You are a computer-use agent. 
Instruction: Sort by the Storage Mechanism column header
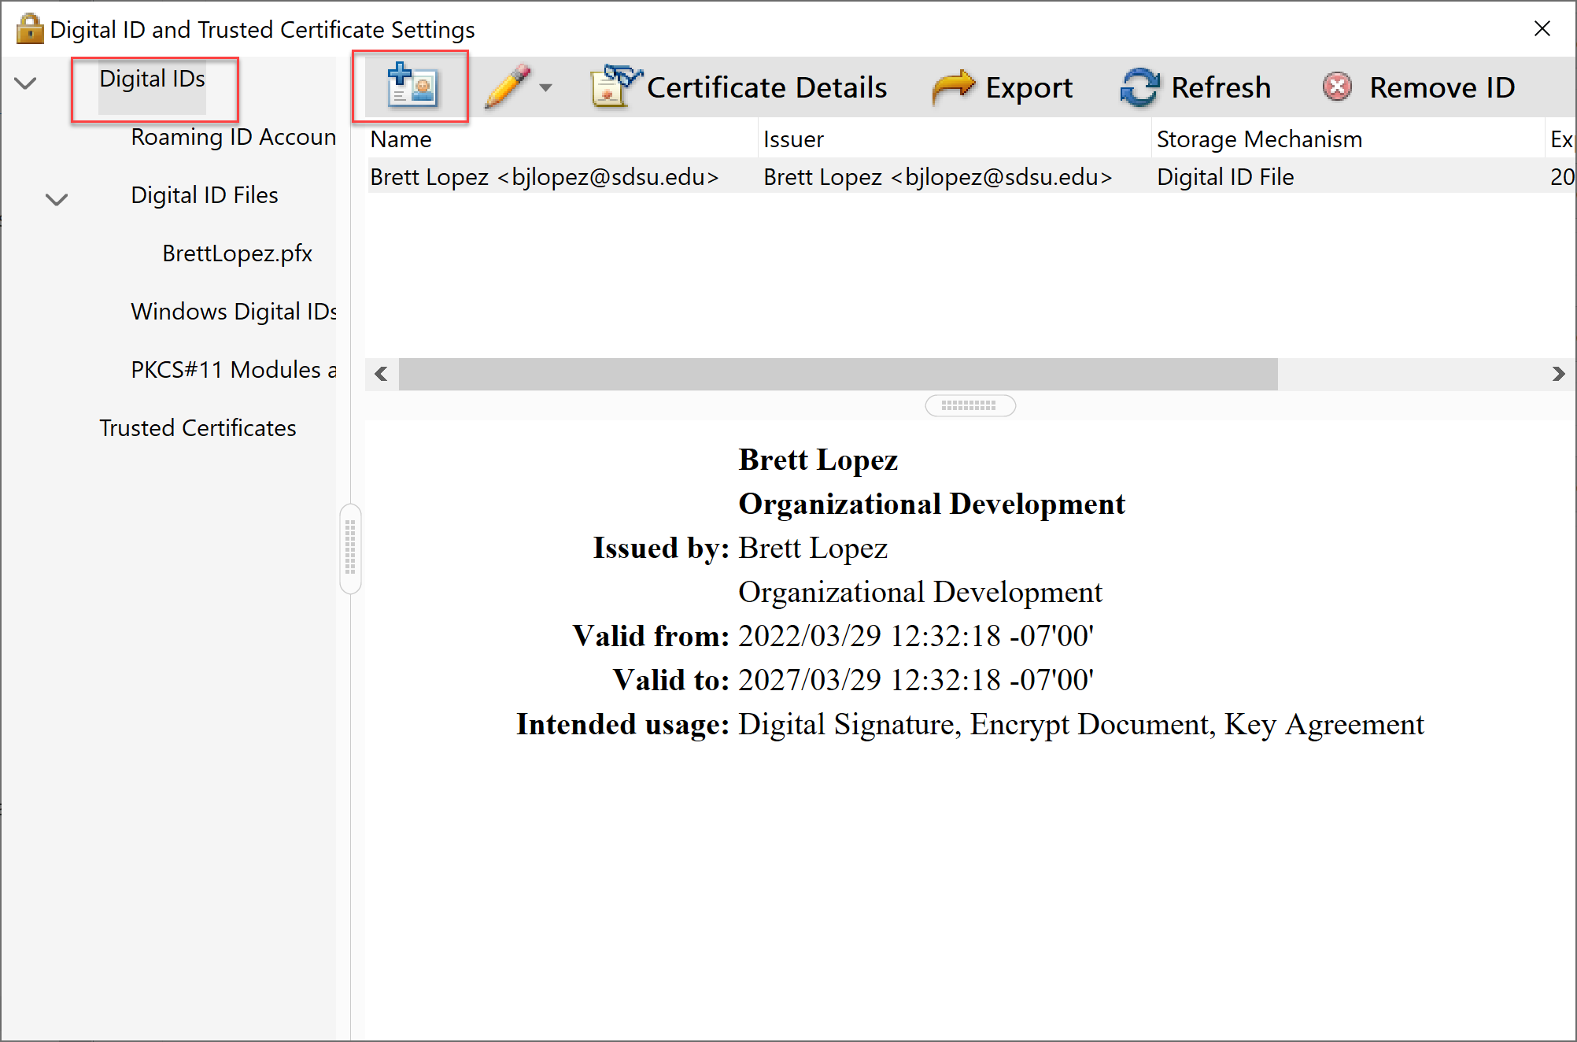point(1259,139)
